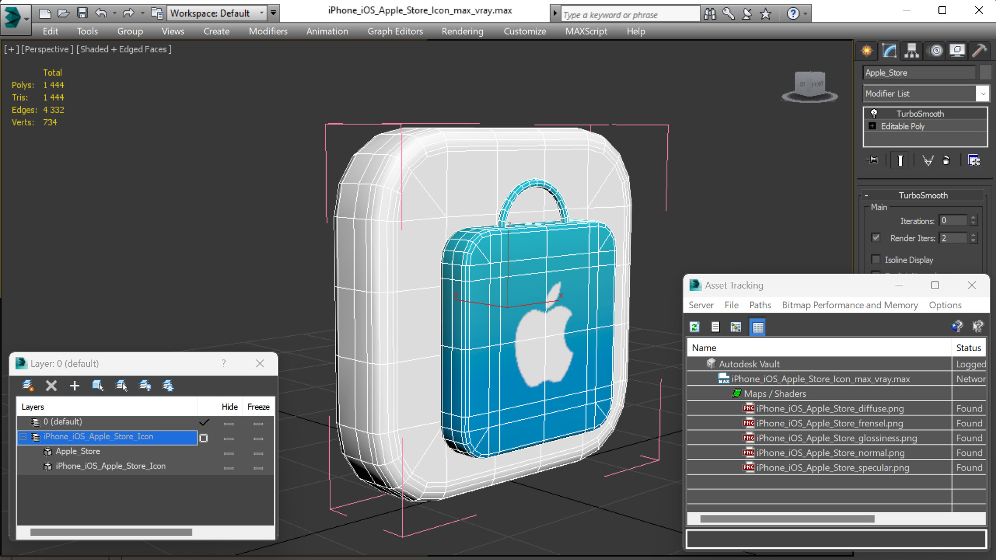
Task: Select highlighted objects and layers icon
Action: tap(98, 385)
